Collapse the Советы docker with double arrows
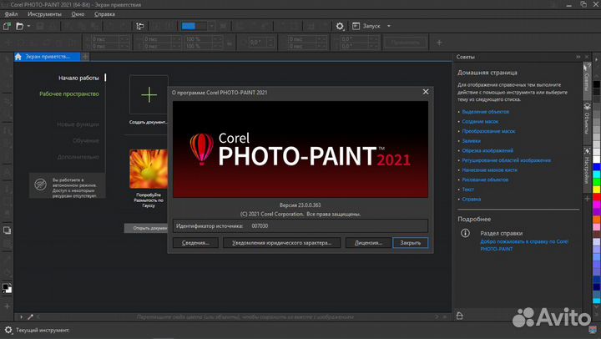601x339 pixels. (x=578, y=57)
